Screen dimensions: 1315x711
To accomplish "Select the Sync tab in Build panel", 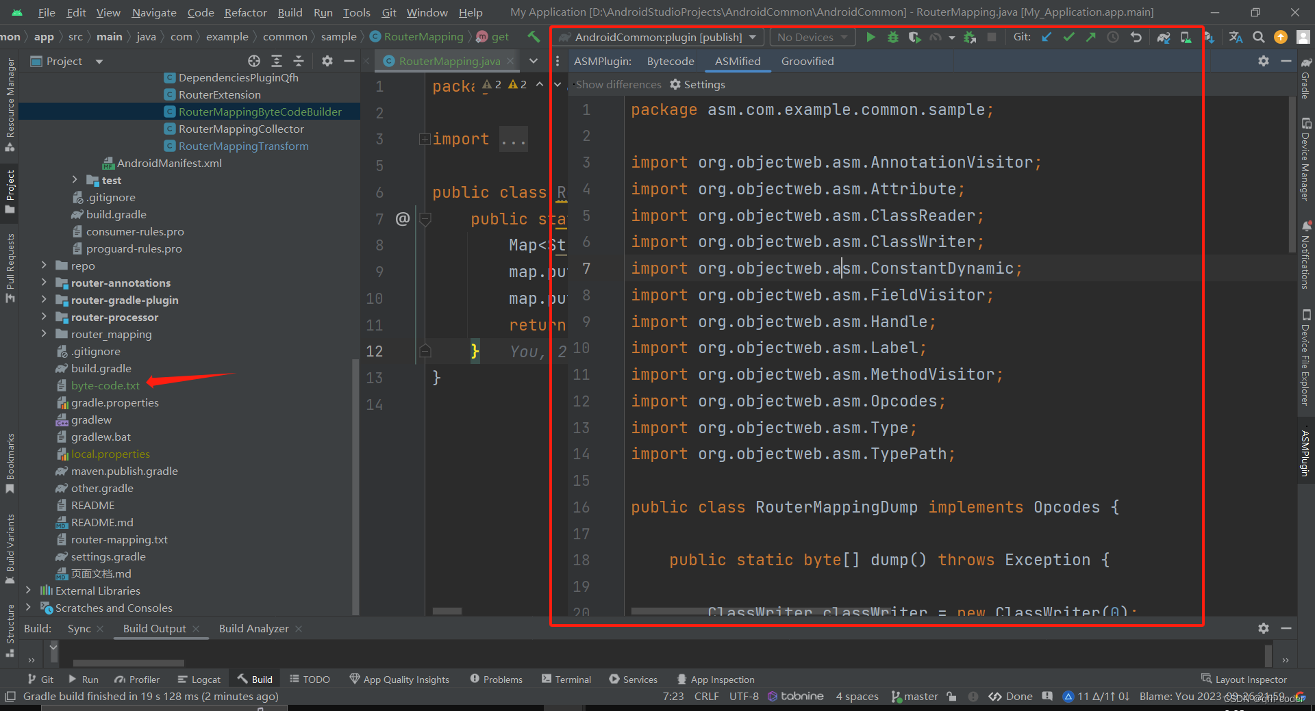I will (x=79, y=628).
